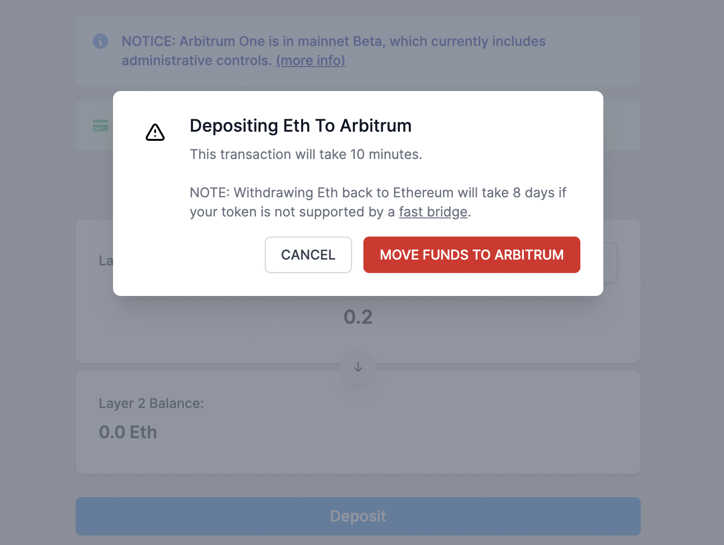Click the blue Deposit button
This screenshot has width=724, height=545.
(x=358, y=516)
